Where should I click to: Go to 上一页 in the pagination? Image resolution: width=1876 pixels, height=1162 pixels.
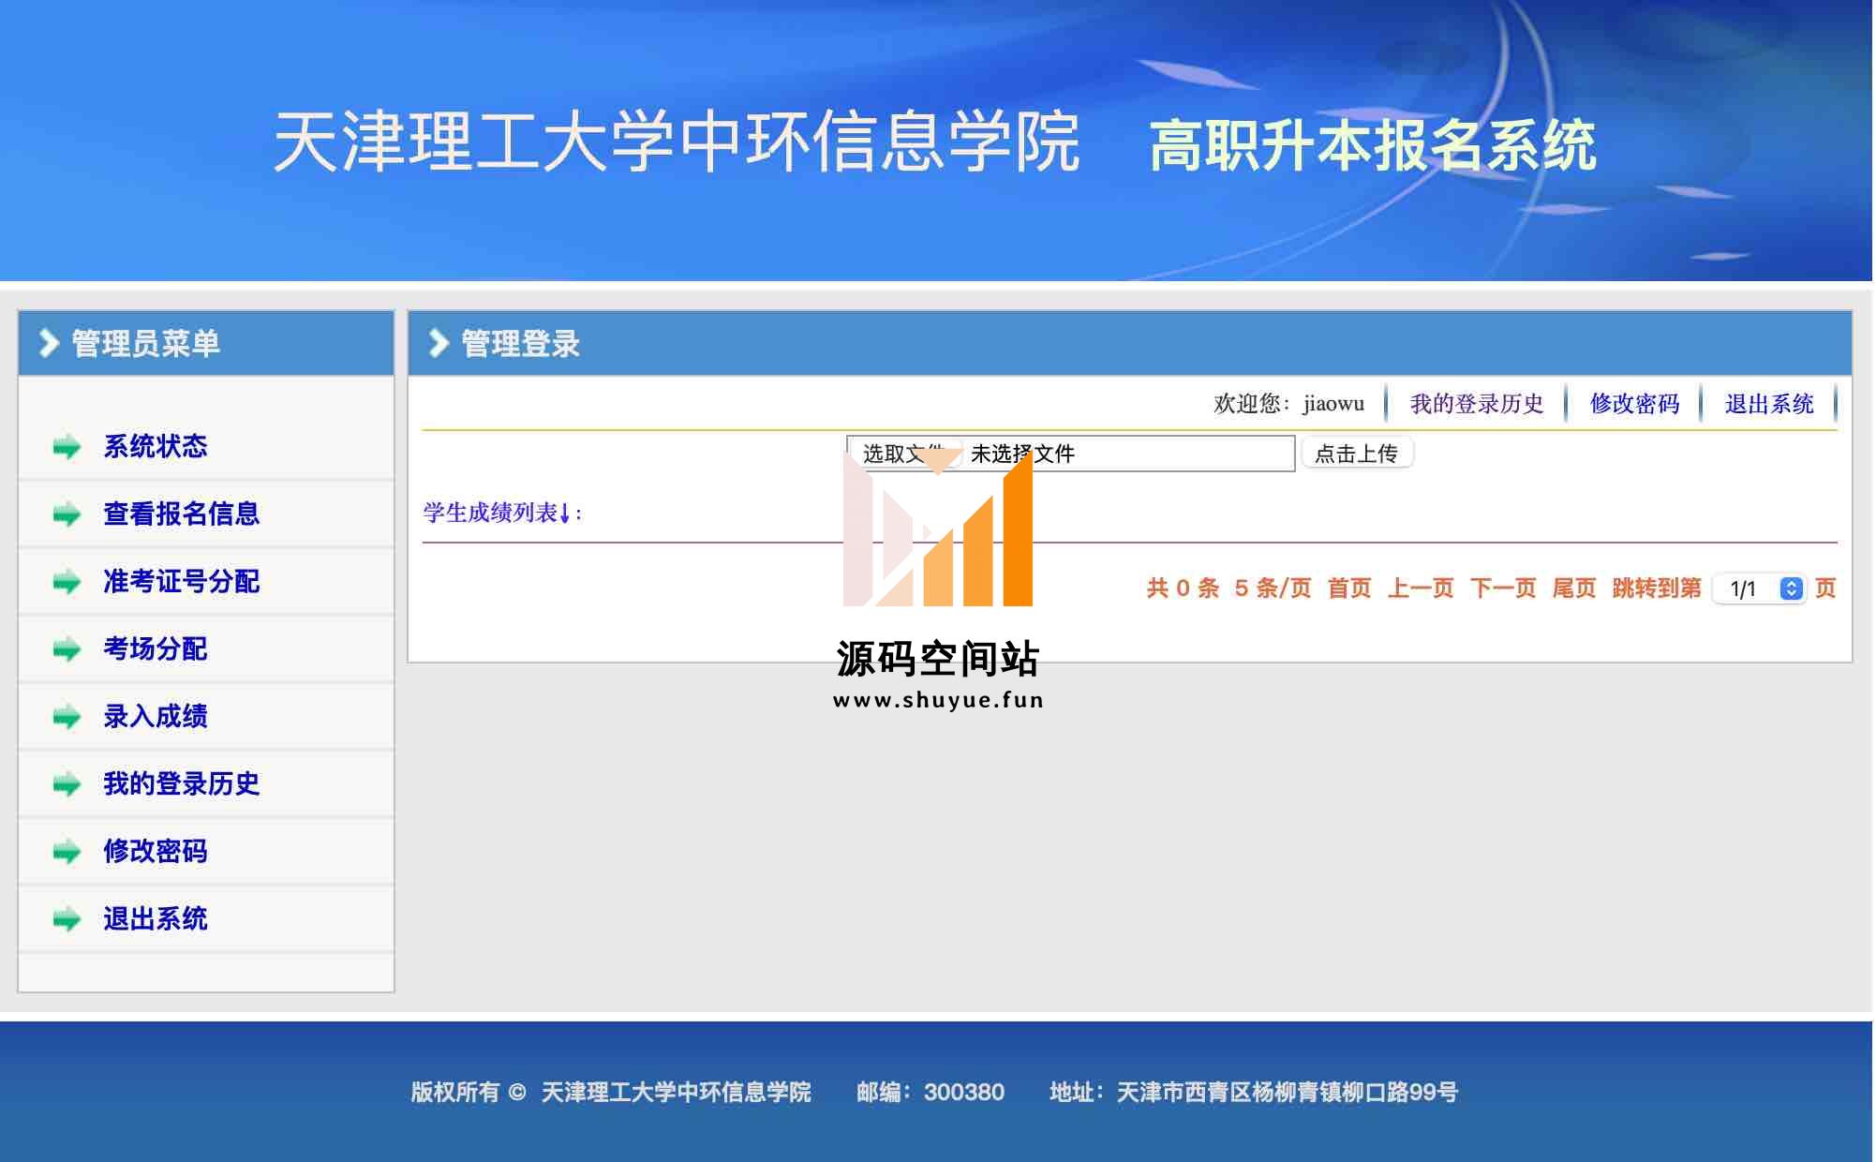(x=1421, y=588)
